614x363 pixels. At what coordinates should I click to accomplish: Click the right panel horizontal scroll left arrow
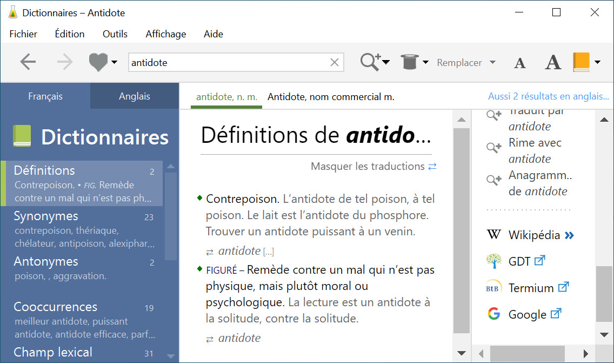pyautogui.click(x=481, y=354)
